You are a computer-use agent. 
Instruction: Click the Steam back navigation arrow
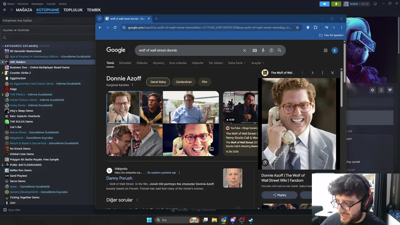point(5,10)
